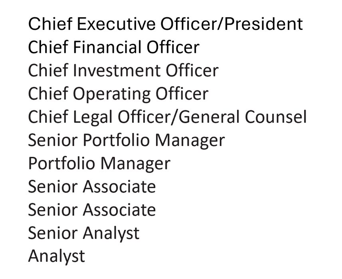Click the last Analyst line
The width and height of the screenshot is (342, 279).
[57, 256]
